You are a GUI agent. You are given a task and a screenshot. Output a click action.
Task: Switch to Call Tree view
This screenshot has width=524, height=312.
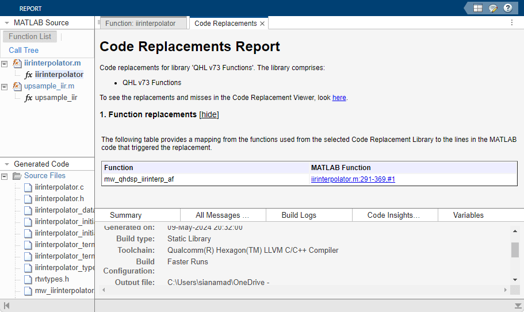[x=24, y=51]
